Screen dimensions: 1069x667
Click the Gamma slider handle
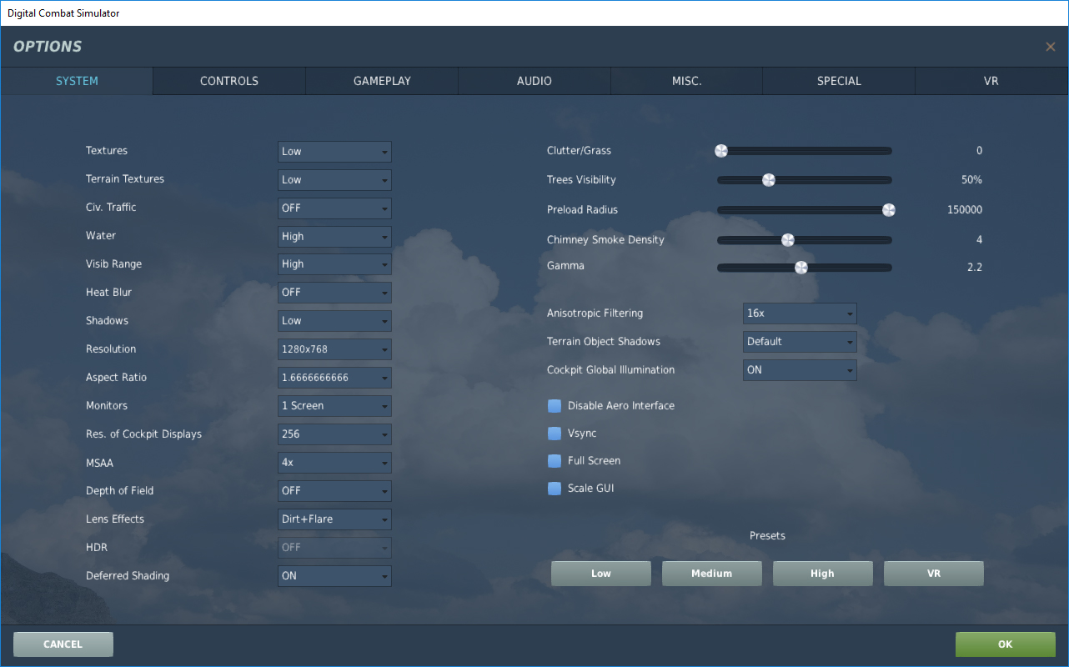[x=801, y=268]
